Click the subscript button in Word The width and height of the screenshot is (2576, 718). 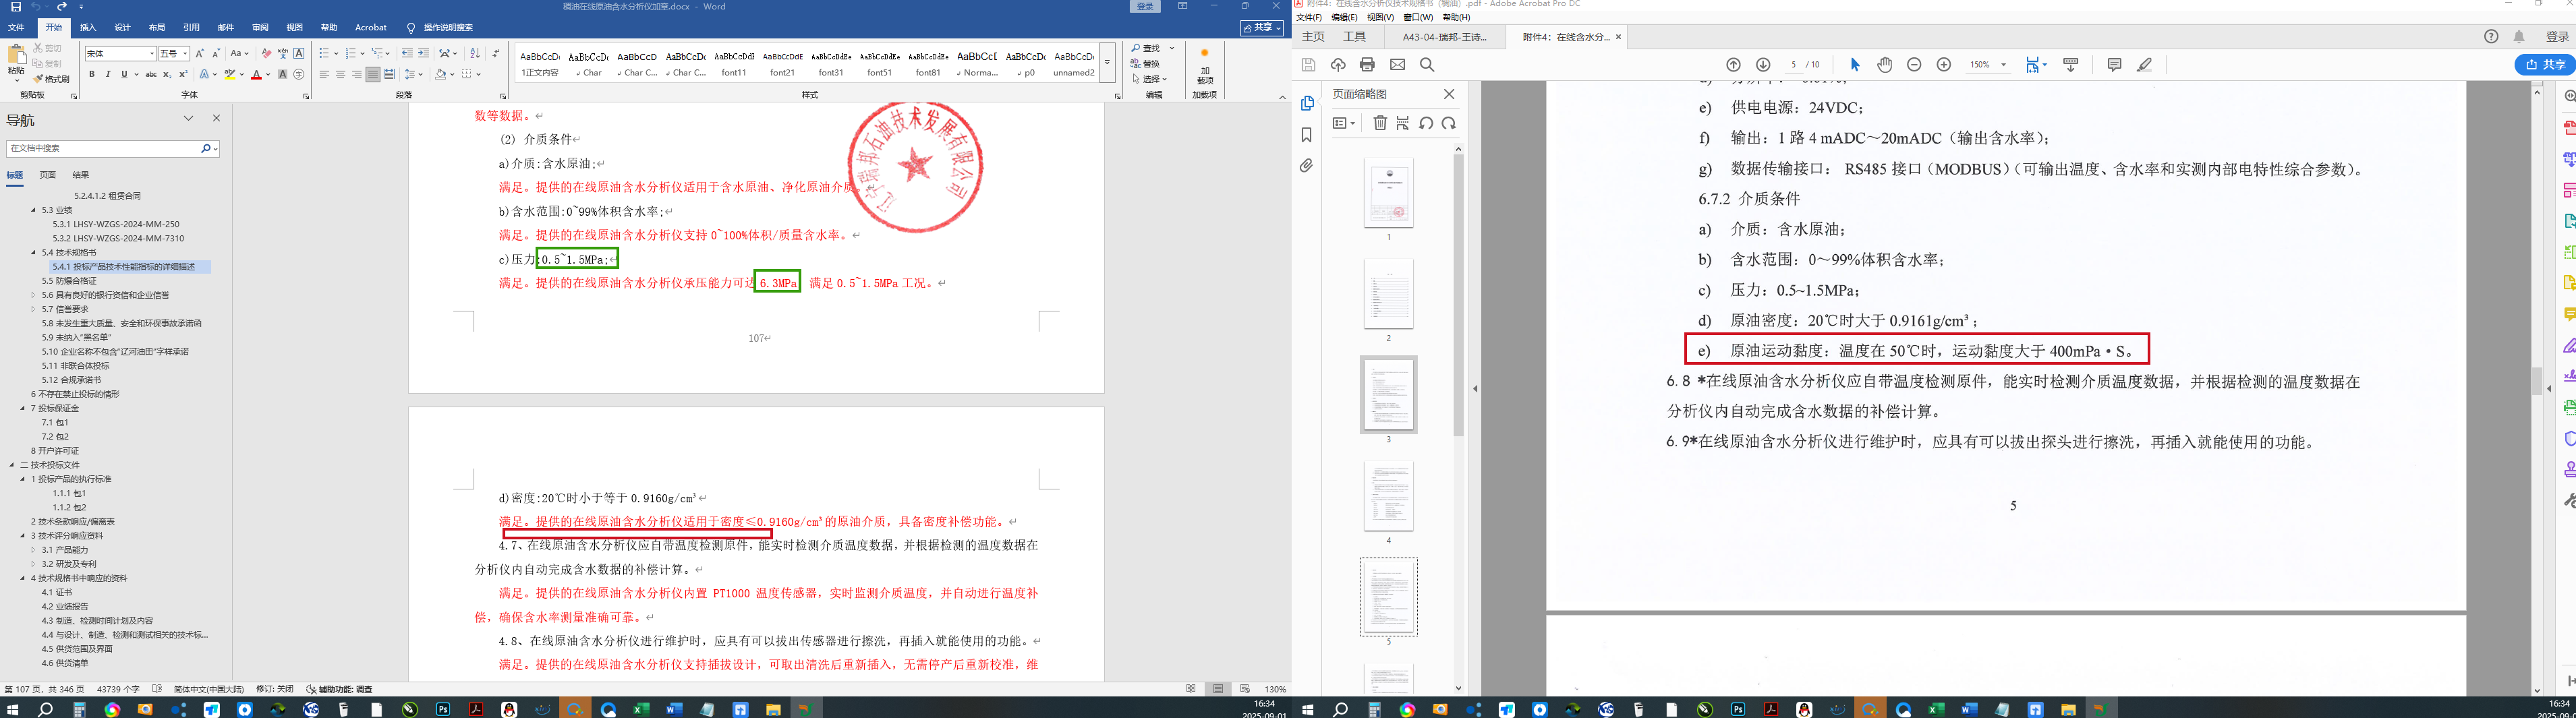167,74
